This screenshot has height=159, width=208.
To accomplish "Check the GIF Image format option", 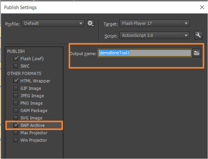I will click(x=16, y=88).
